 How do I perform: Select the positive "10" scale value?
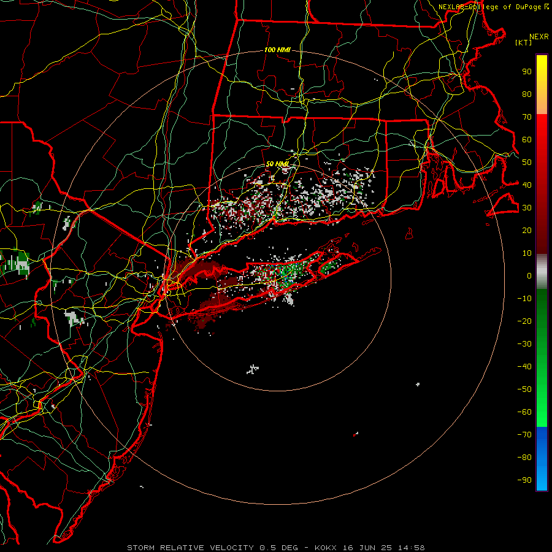click(527, 253)
